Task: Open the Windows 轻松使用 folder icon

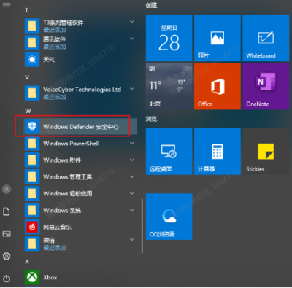Action: click(x=32, y=193)
